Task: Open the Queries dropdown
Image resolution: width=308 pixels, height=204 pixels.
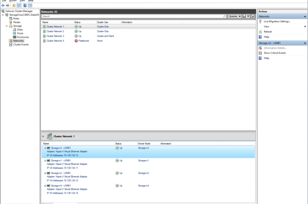Action: (x=235, y=16)
